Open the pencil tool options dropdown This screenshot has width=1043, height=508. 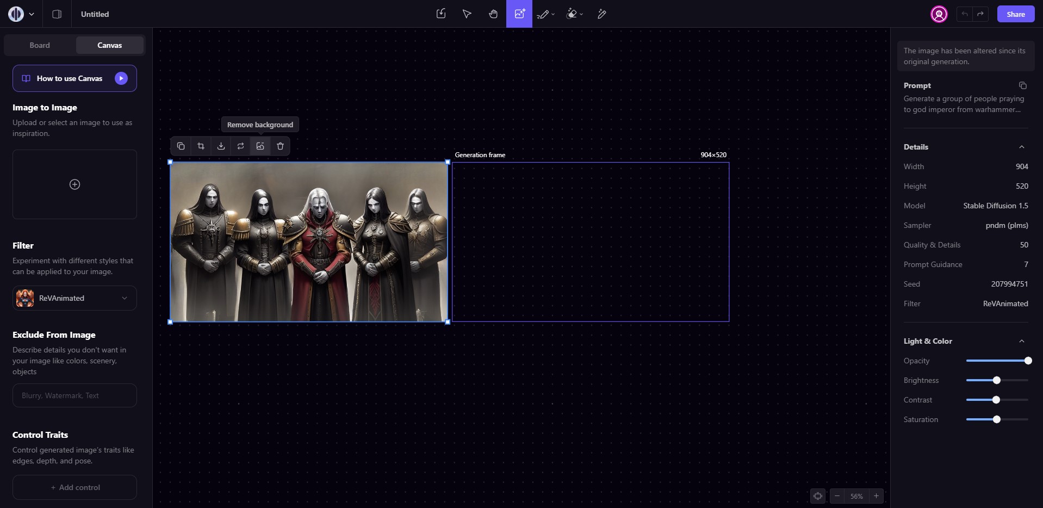point(553,14)
